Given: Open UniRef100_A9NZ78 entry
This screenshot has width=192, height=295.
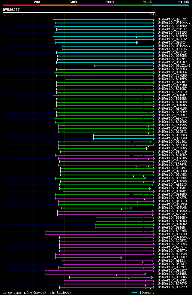Looking at the screenshot, I should [172, 198].
